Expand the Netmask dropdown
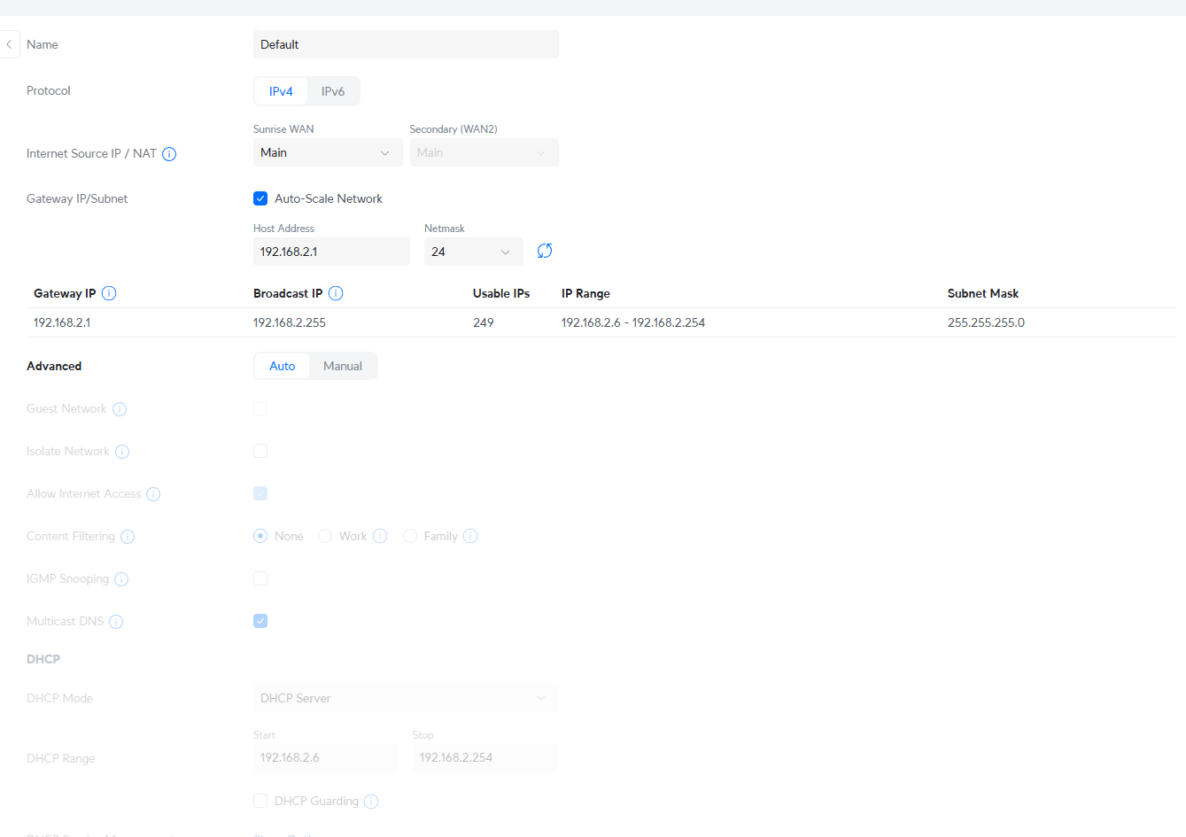Screen dimensions: 1186x837 472,252
